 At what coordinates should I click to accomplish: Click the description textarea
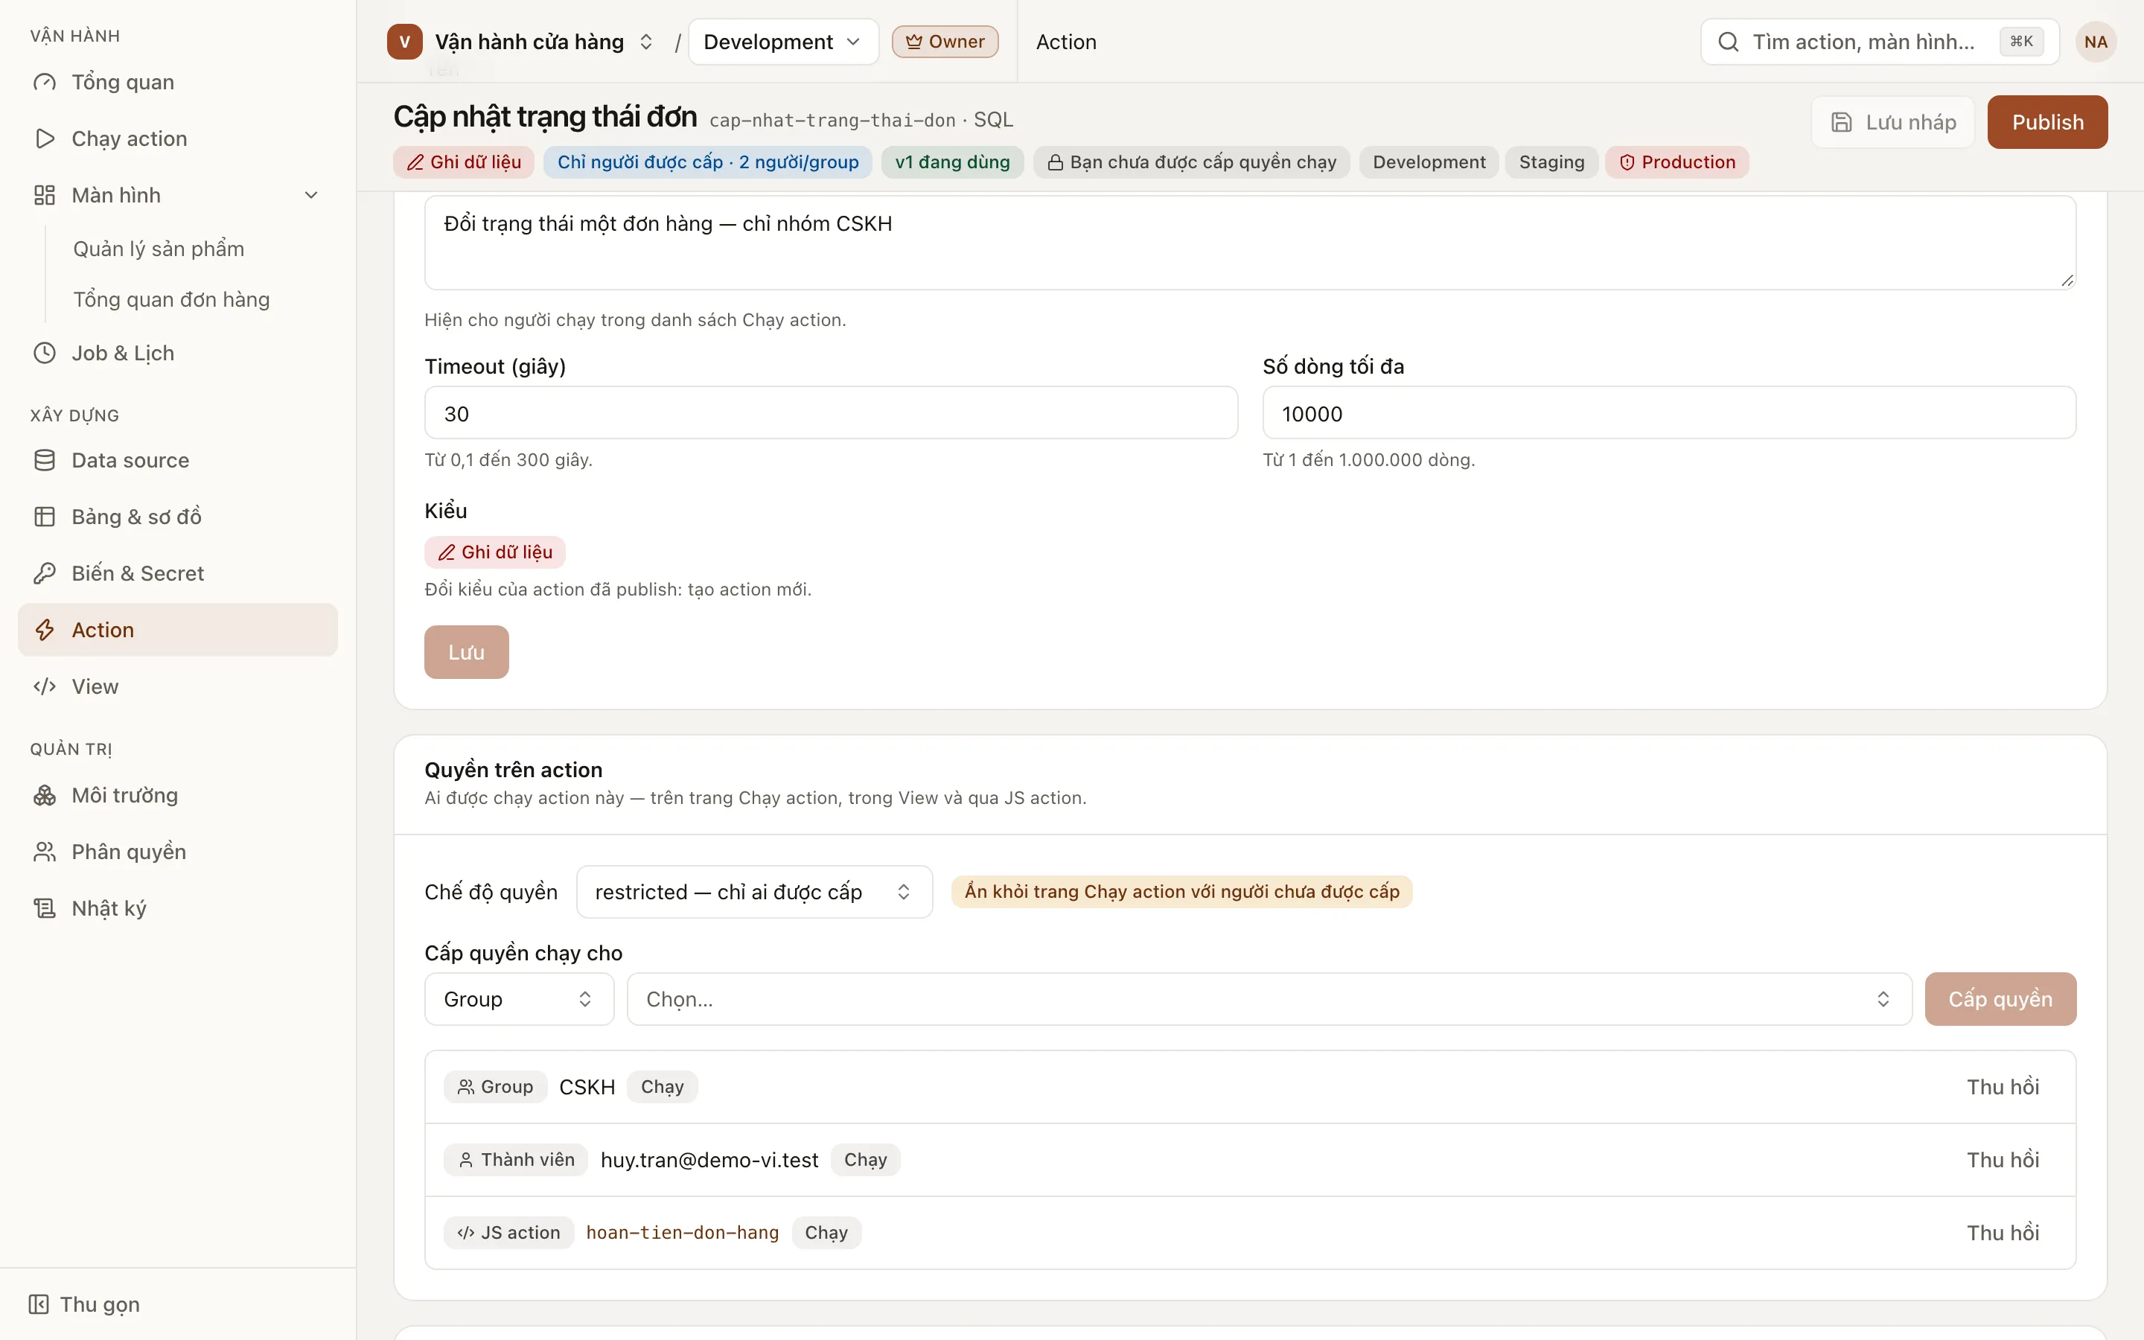pos(1250,243)
